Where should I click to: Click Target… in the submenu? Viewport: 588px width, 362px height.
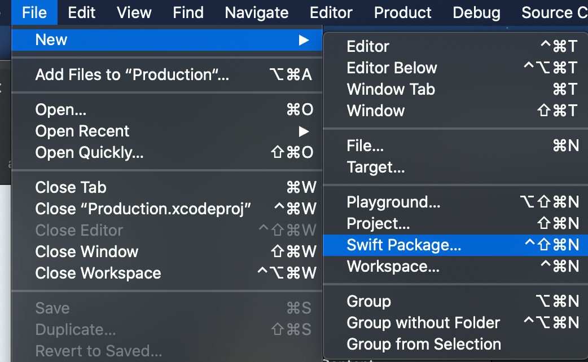[x=455, y=167]
